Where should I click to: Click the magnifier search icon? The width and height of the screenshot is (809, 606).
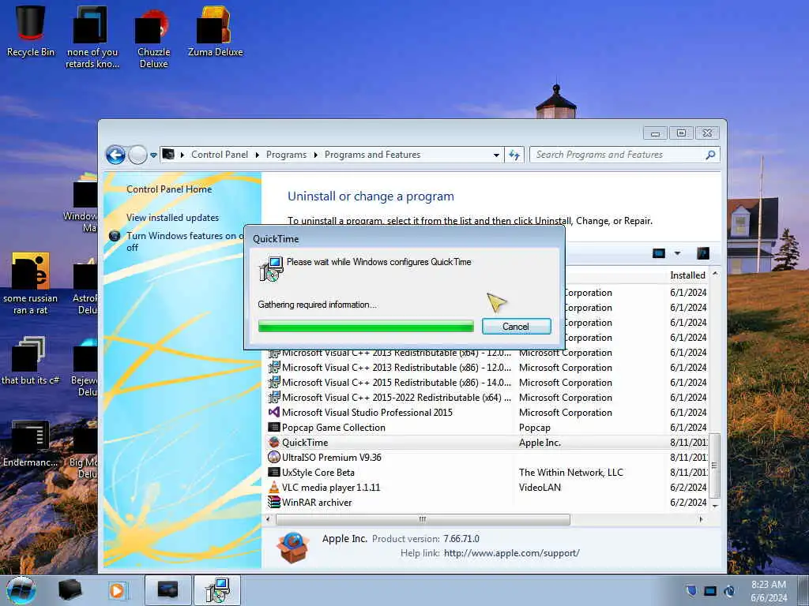click(710, 154)
